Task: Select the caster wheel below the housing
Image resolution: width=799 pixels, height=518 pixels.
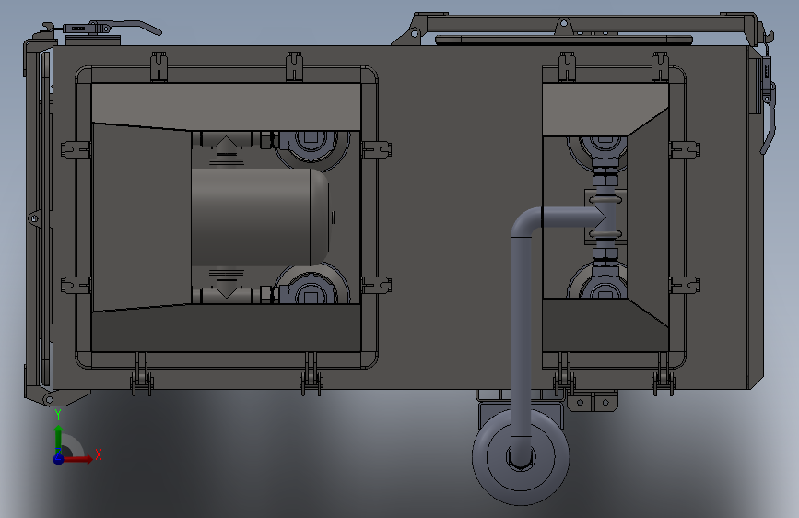Action: point(521,456)
